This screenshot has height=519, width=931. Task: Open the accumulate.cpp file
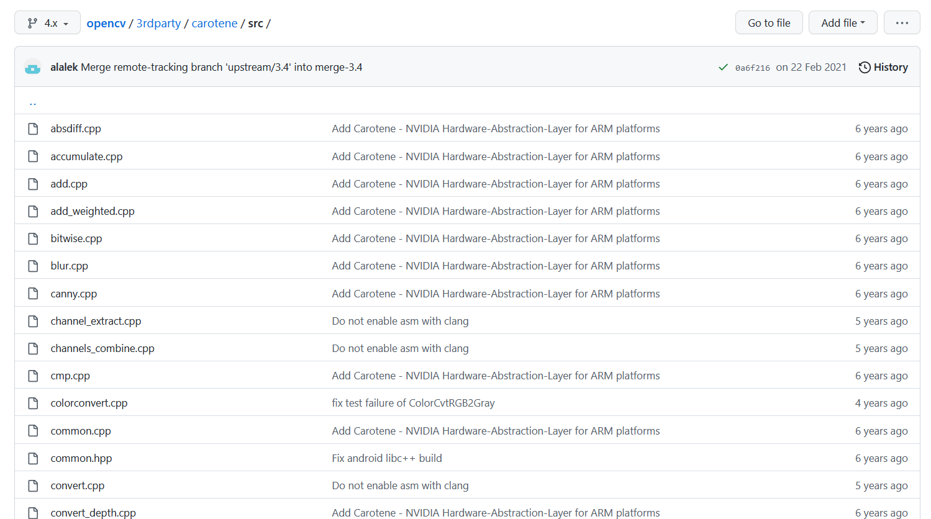[86, 156]
